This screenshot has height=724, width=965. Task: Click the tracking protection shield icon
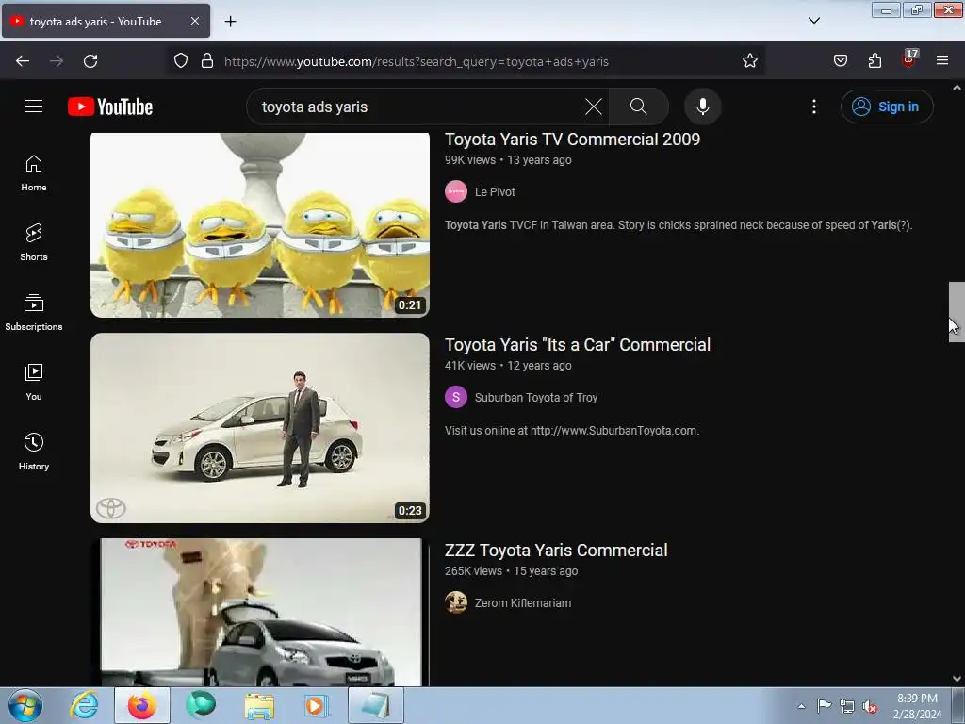click(x=180, y=61)
